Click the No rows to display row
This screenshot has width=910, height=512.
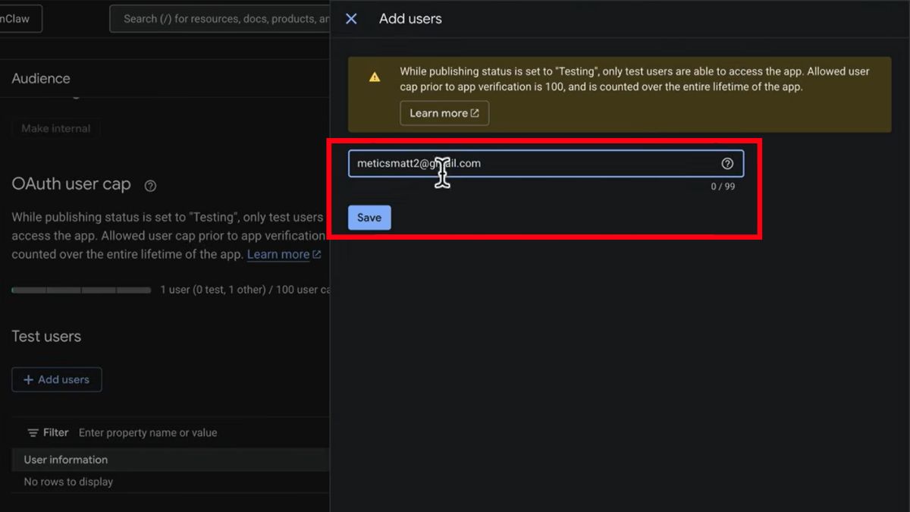pyautogui.click(x=68, y=482)
